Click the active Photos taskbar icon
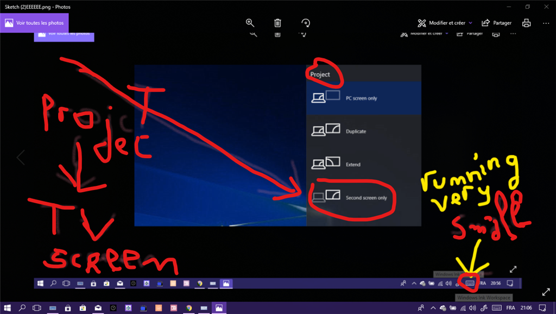Viewport: 556px width, 314px height. [x=219, y=308]
